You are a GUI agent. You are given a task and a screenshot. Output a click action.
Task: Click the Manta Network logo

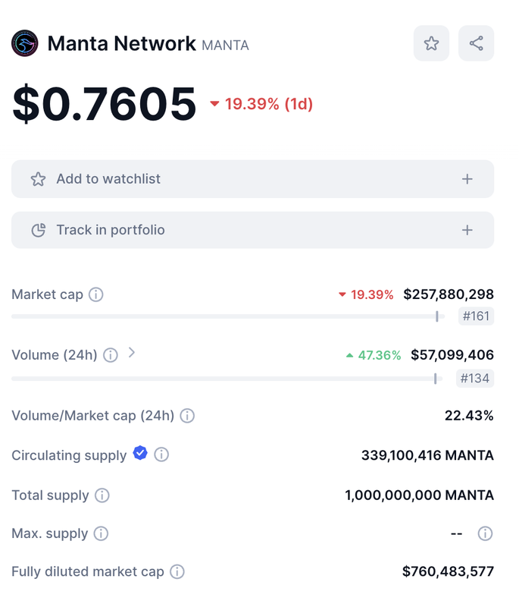coord(25,43)
